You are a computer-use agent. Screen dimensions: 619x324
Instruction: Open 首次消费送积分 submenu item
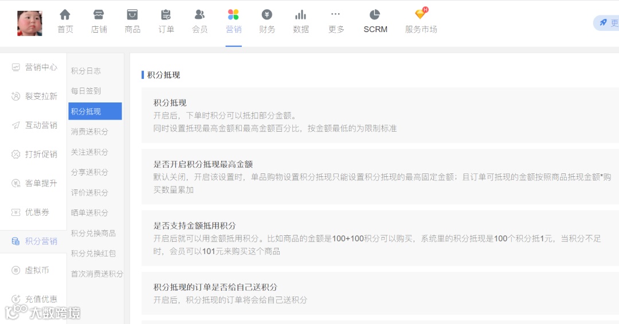point(96,274)
